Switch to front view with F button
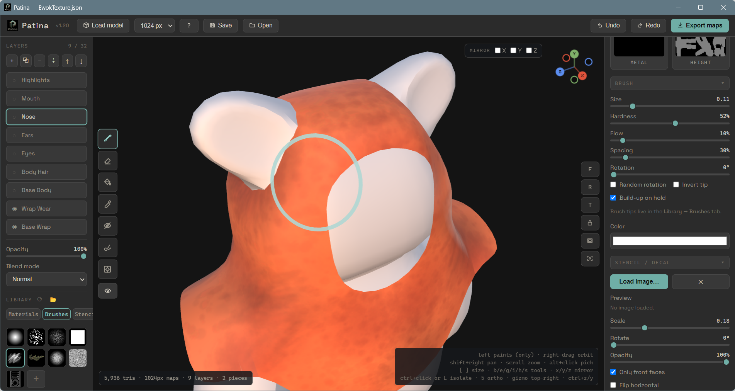 click(590, 169)
